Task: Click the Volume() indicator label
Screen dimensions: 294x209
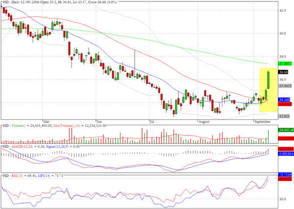Action: (x=19, y=125)
